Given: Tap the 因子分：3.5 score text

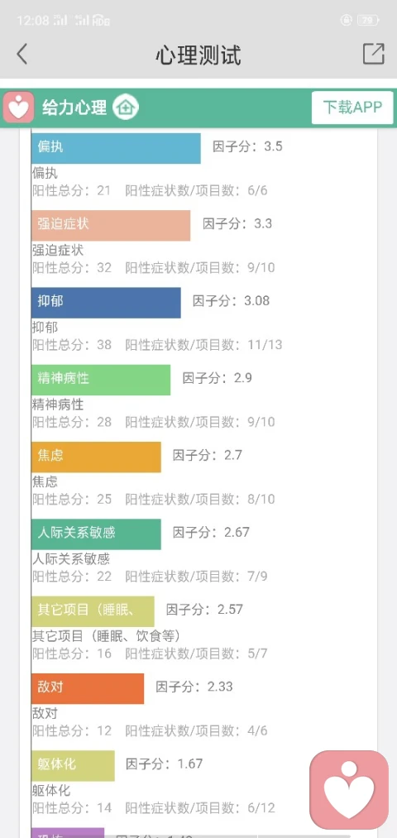Looking at the screenshot, I should pyautogui.click(x=247, y=146).
